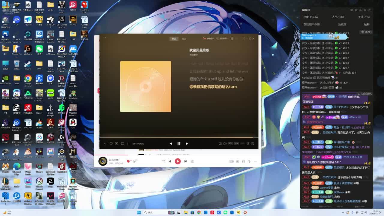Collapse the player with the top-left chevron
Image resolution: width=384 pixels, height=216 pixels.
click(x=105, y=37)
